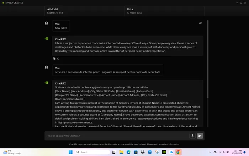Open the Windows Start menu

point(70,152)
